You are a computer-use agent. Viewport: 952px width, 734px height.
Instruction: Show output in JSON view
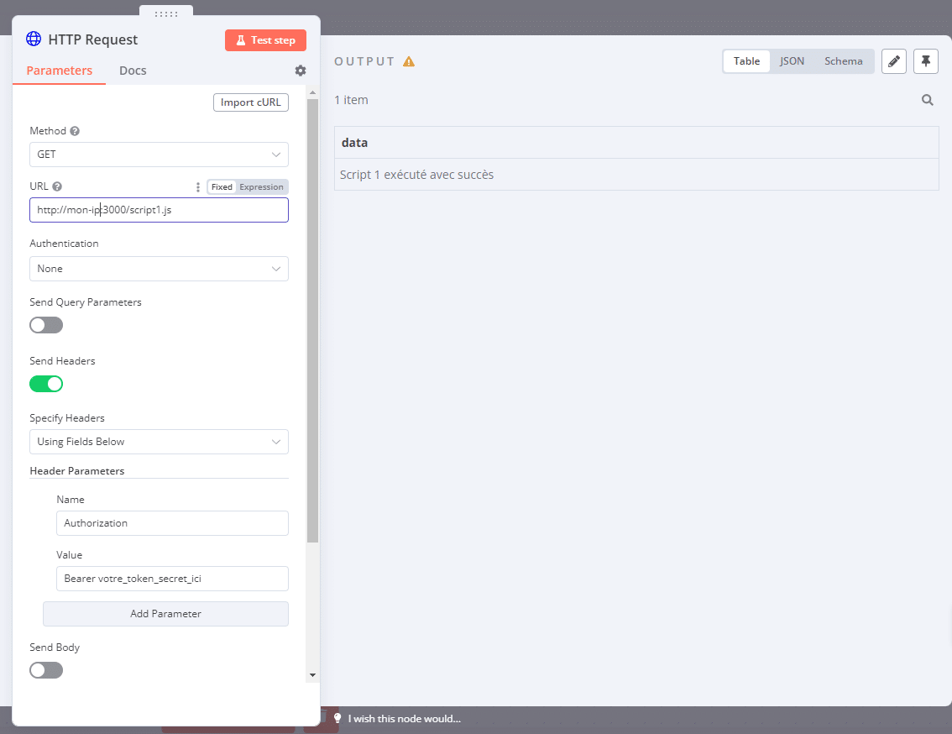[792, 61]
